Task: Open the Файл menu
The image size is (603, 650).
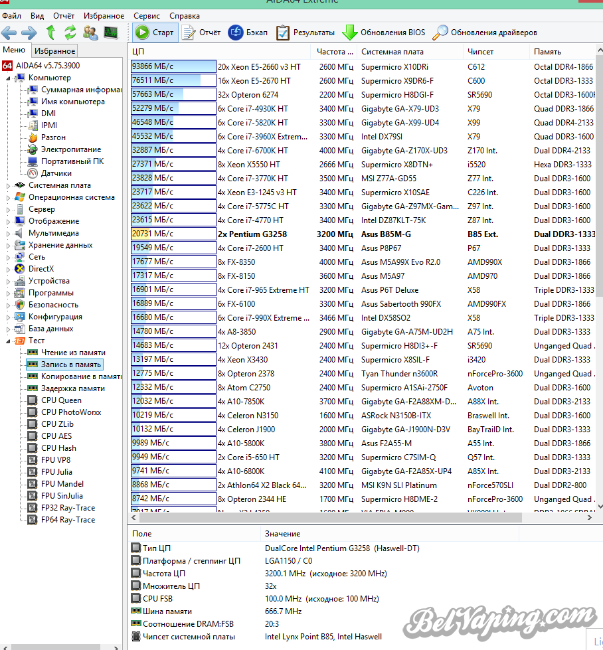Action: tap(11, 16)
